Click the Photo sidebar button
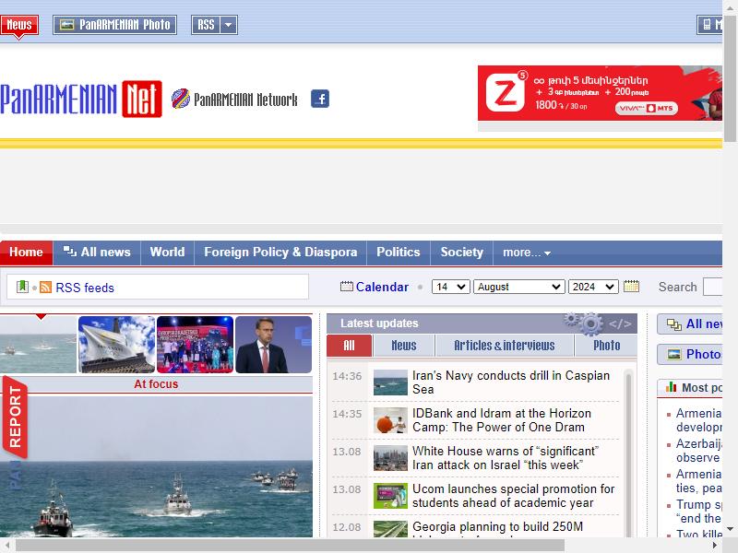 [689, 354]
